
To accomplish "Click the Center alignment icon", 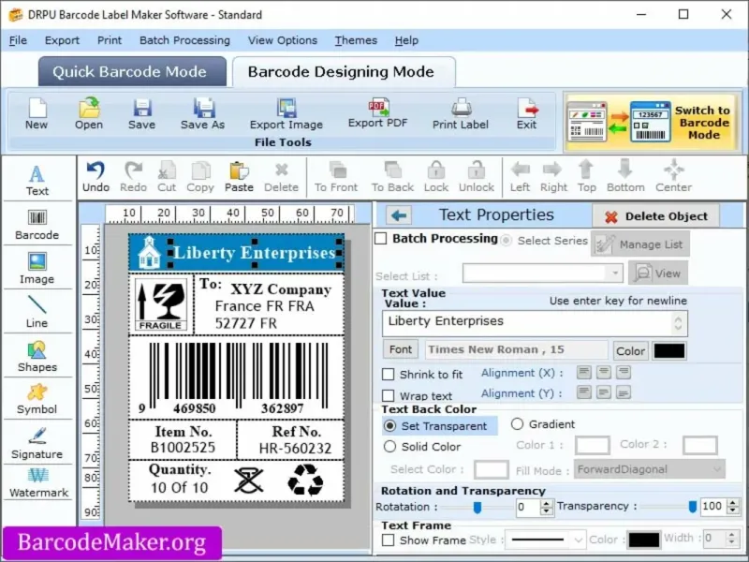I will pos(673,177).
